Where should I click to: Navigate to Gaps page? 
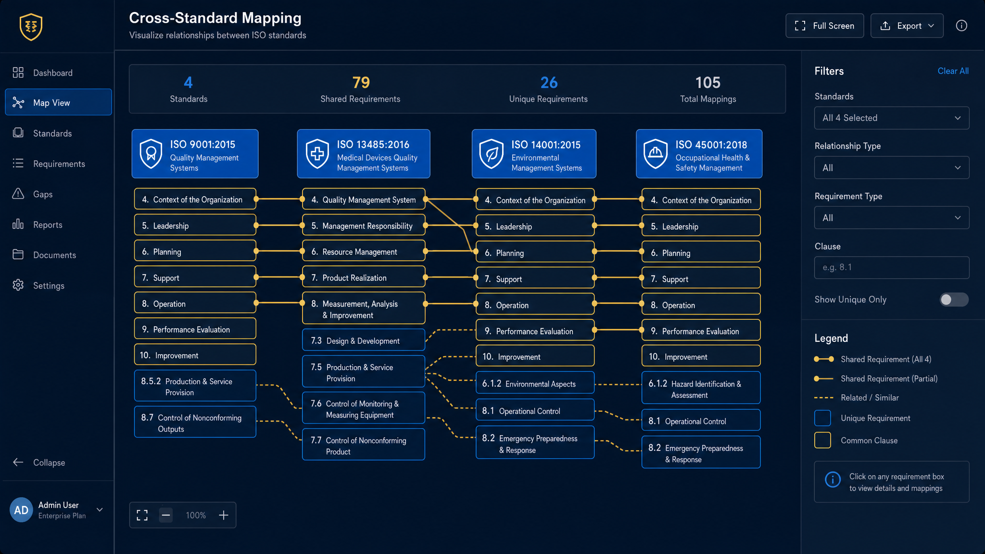58,194
